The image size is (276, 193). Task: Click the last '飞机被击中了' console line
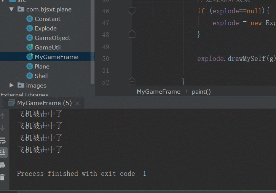tap(40, 150)
